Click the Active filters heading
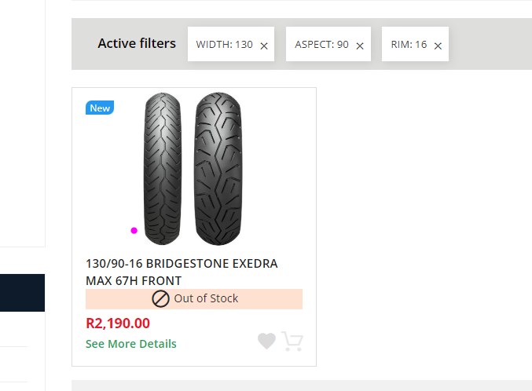This screenshot has height=391, width=532. pos(137,43)
